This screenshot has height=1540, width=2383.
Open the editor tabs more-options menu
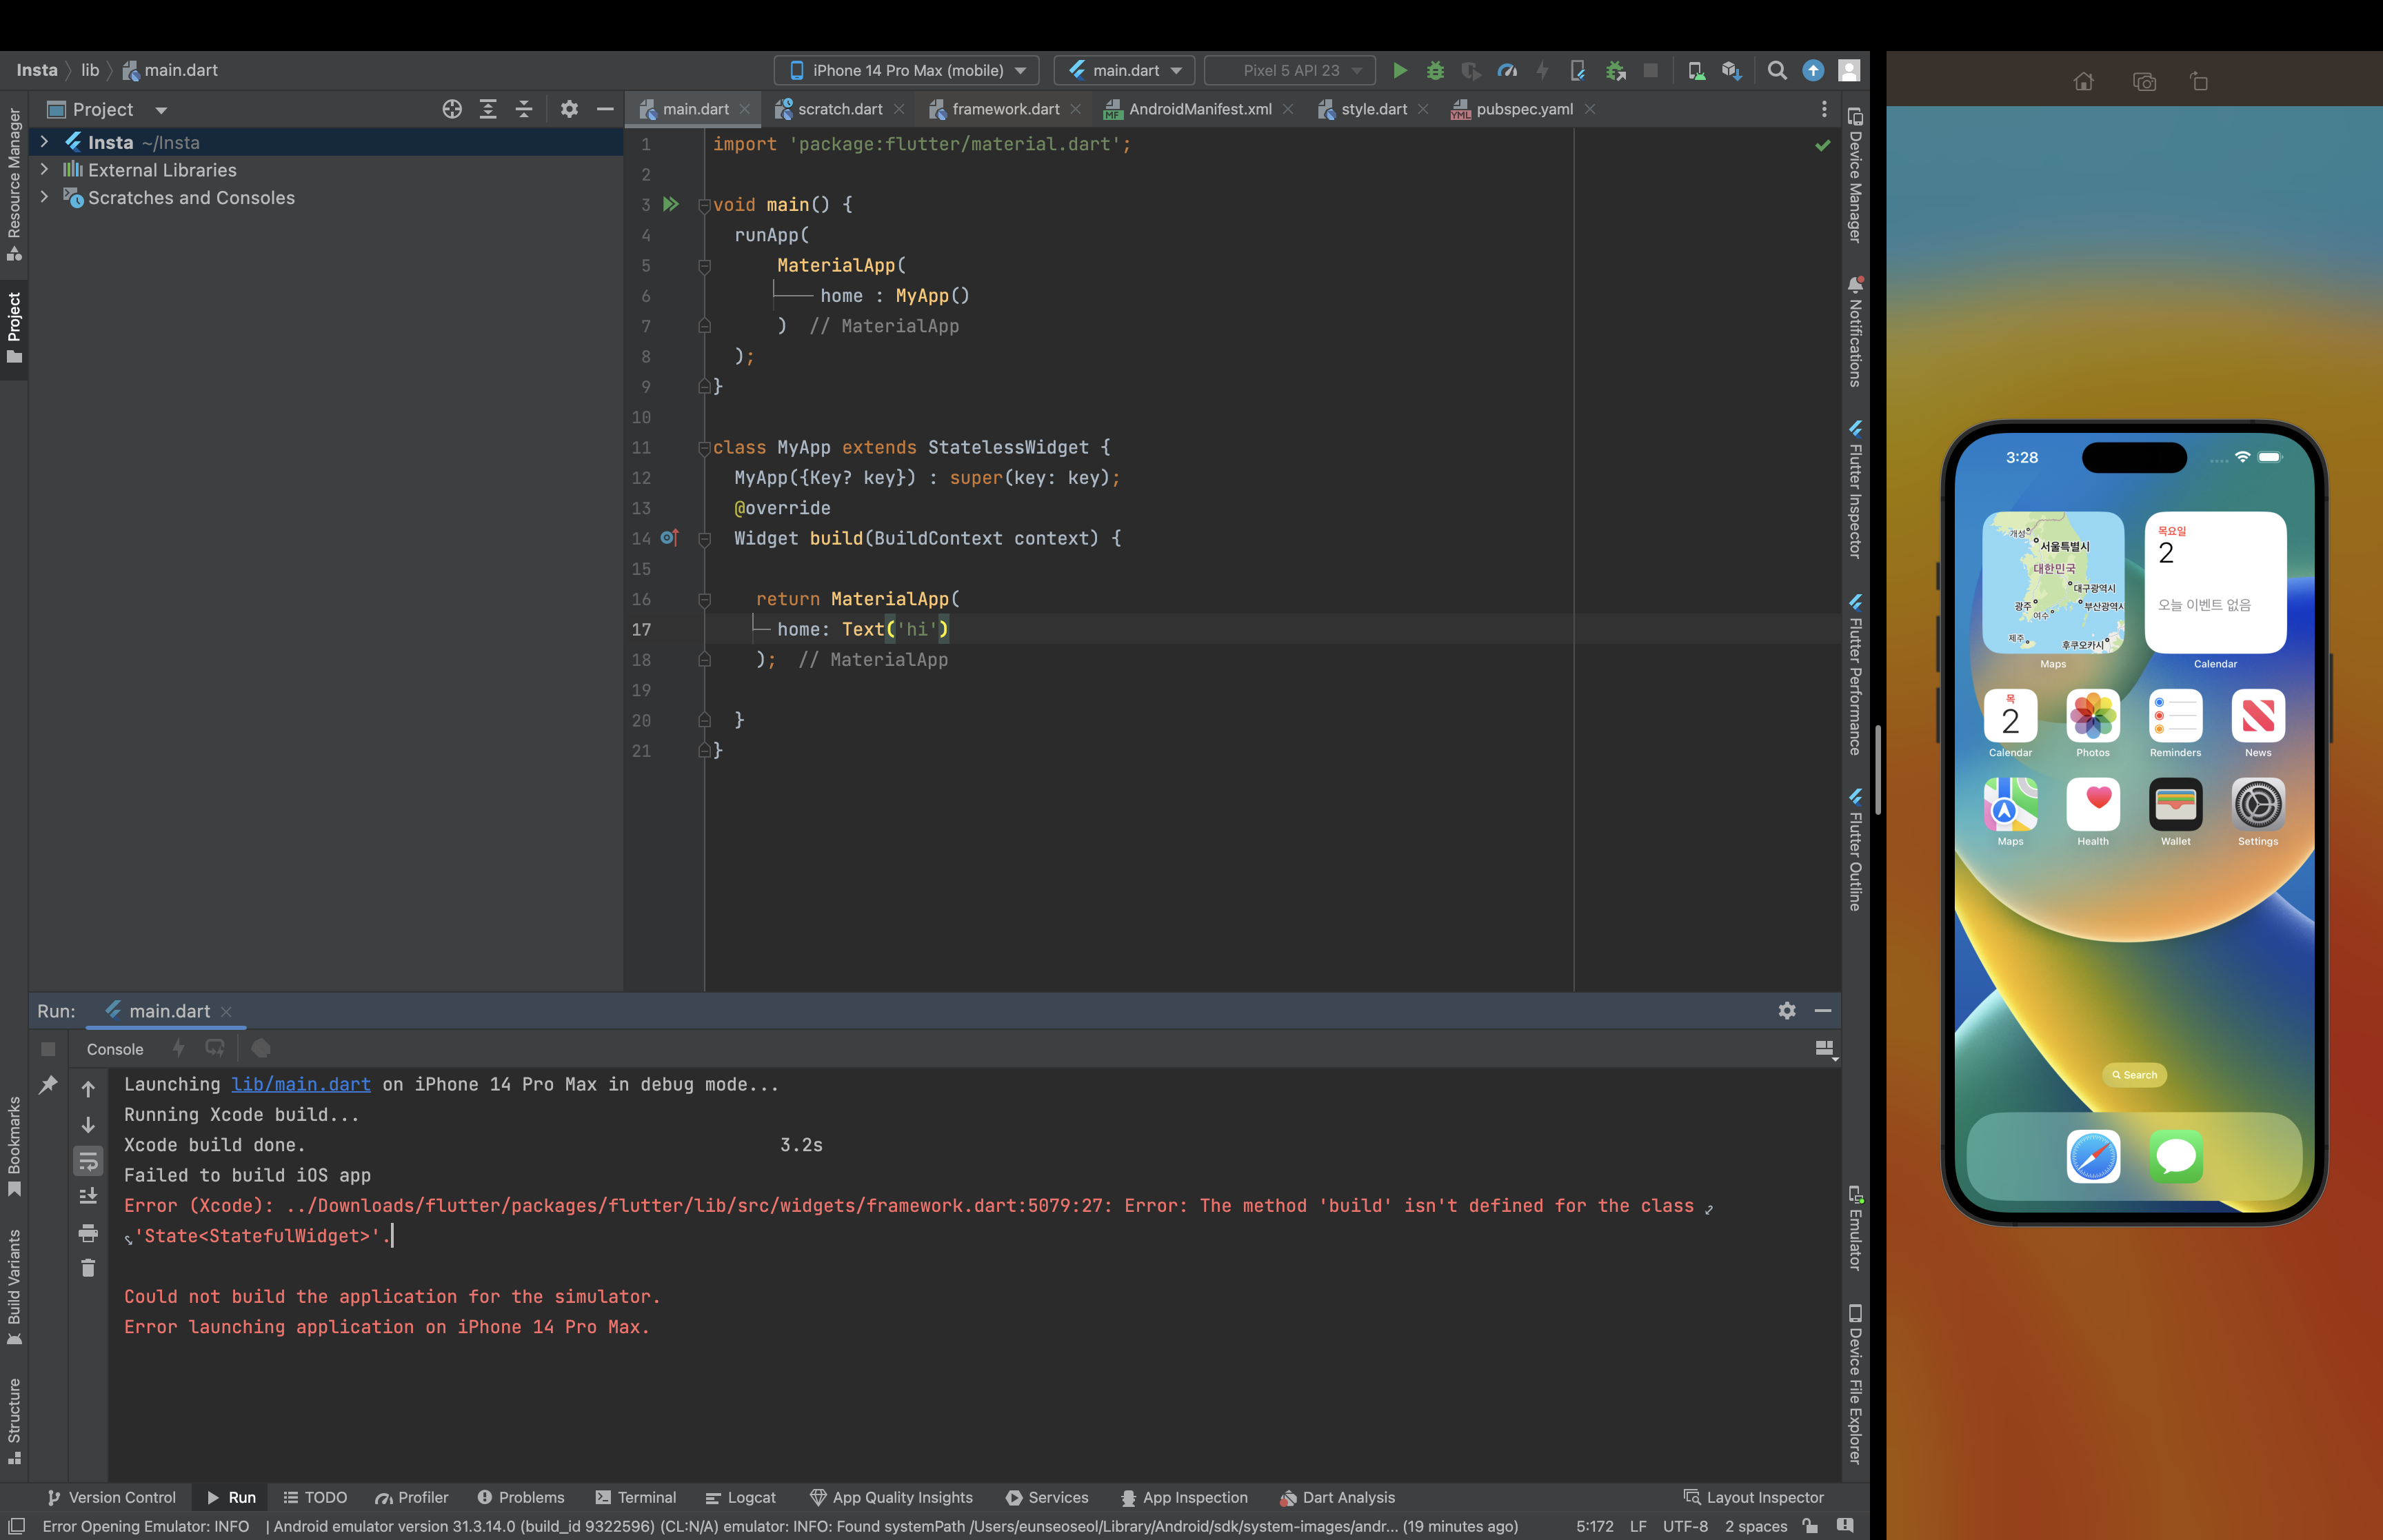pos(1824,109)
